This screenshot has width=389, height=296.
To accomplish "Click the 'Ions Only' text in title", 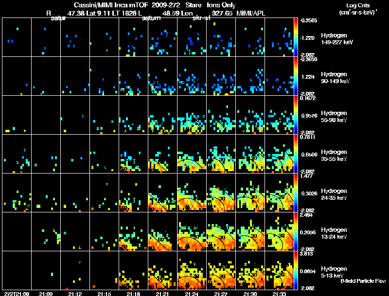I will point(221,5).
